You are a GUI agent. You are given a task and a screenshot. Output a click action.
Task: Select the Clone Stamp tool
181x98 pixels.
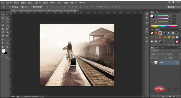click(x=3, y=29)
